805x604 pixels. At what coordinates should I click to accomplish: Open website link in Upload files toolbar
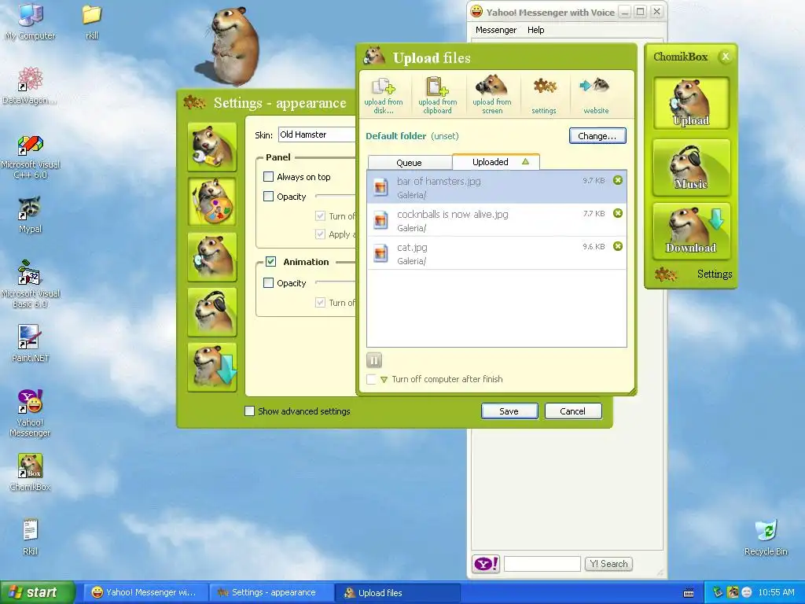coord(596,95)
